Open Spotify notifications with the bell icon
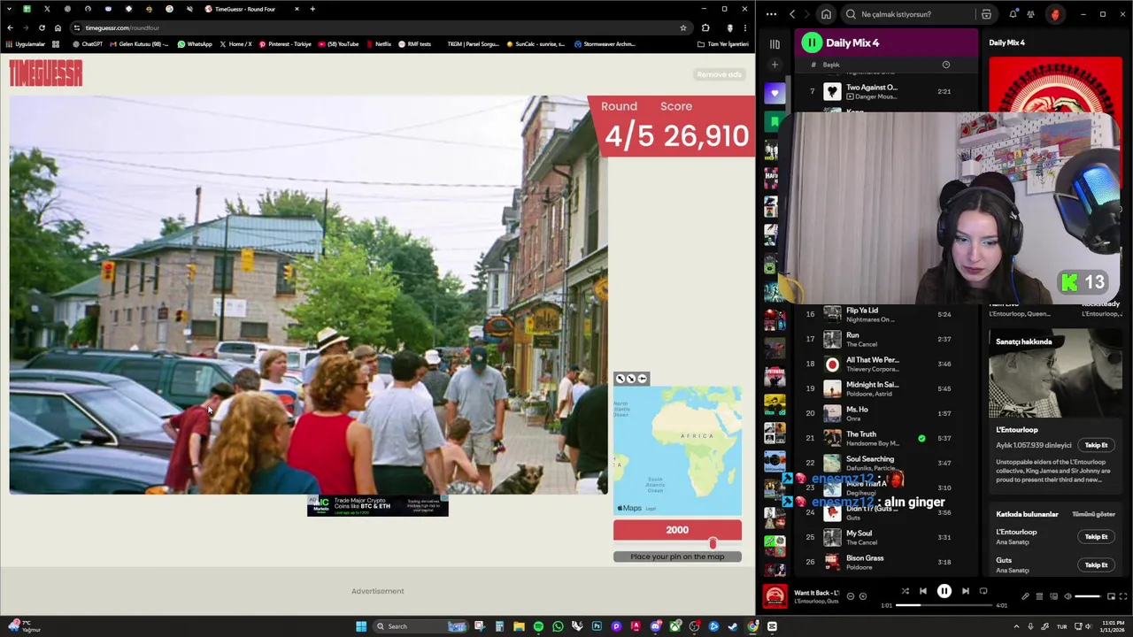Viewport: 1133px width, 637px height. [1013, 14]
